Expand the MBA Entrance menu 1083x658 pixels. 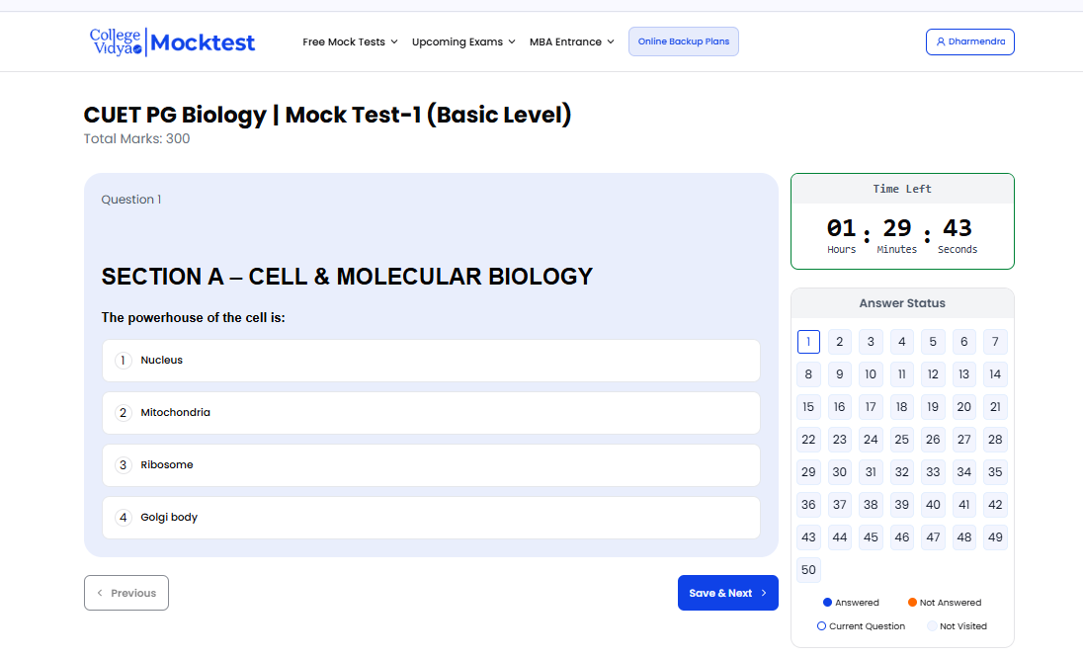point(571,41)
